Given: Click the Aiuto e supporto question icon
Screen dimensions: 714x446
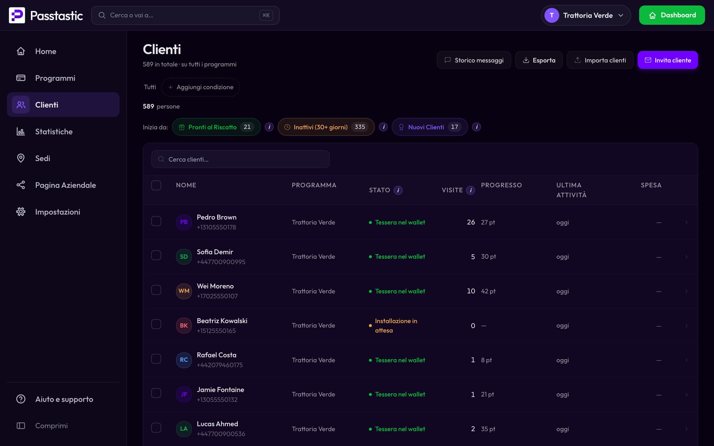Looking at the screenshot, I should [21, 399].
